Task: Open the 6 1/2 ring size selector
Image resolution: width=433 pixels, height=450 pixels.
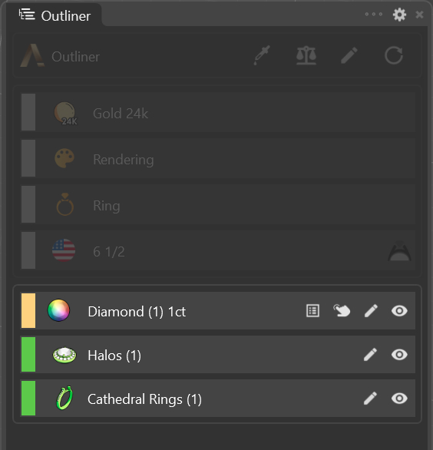Action: pyautogui.click(x=218, y=251)
